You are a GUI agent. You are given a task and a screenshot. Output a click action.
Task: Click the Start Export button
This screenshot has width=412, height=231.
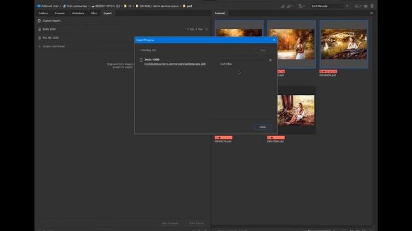pos(196,223)
